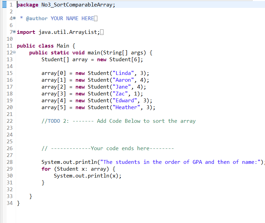265x223 pixels.
Task: Click line number 34 in the gutter
Action: [10, 203]
